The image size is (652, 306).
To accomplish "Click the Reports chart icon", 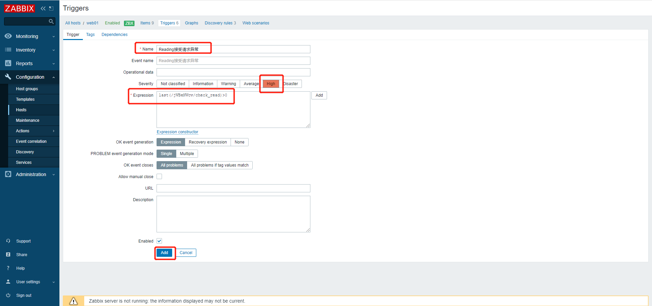I will pos(8,63).
